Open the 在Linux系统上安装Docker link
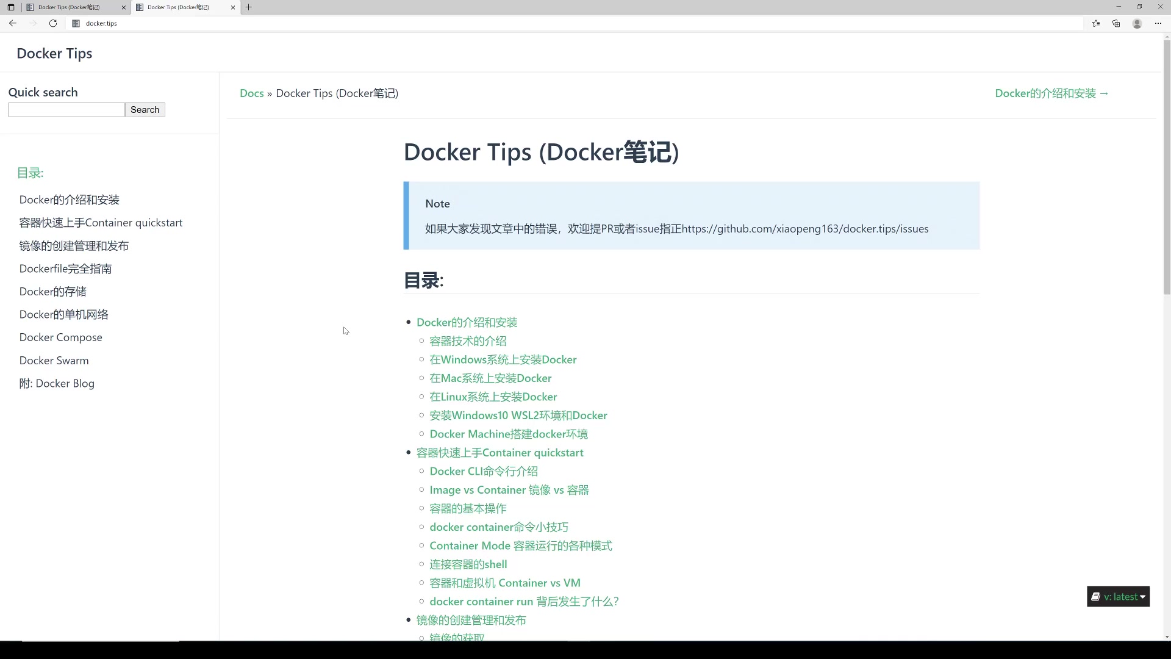This screenshot has height=659, width=1171. click(493, 397)
